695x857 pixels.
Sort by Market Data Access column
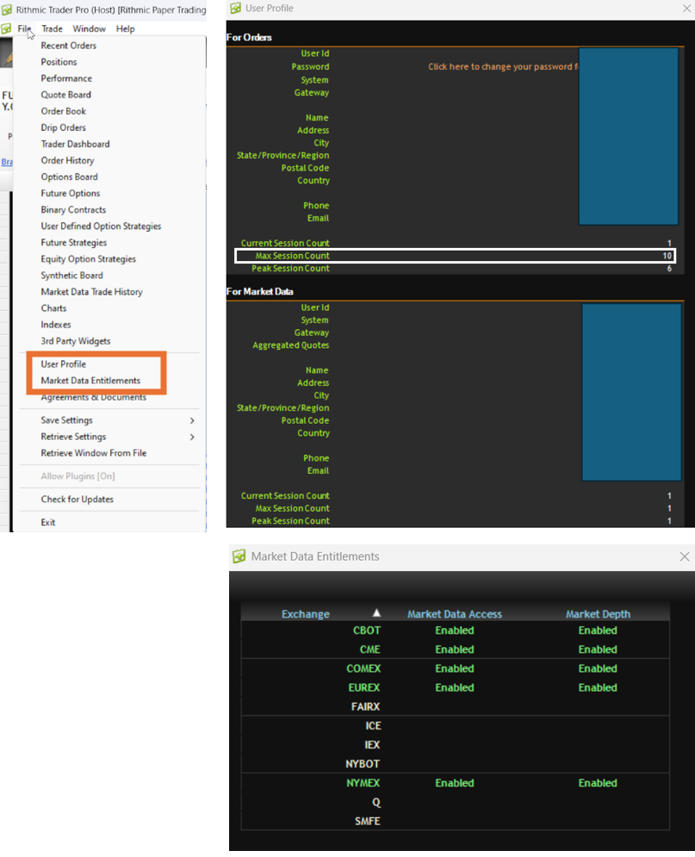(x=455, y=614)
